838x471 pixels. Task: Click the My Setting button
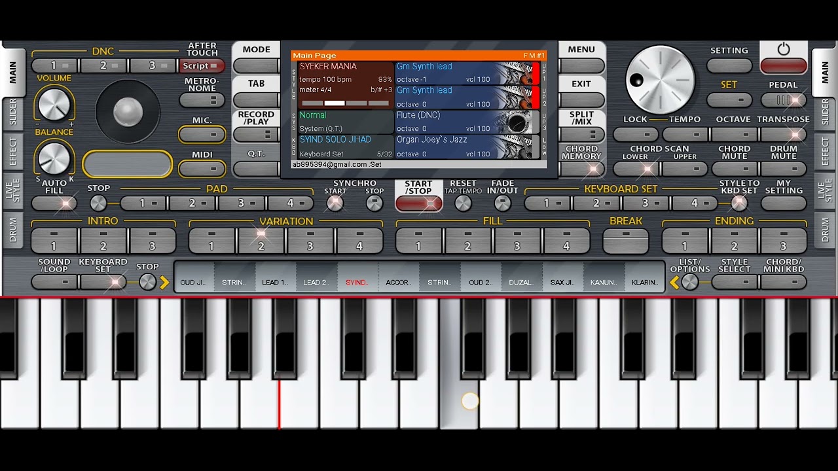(784, 203)
